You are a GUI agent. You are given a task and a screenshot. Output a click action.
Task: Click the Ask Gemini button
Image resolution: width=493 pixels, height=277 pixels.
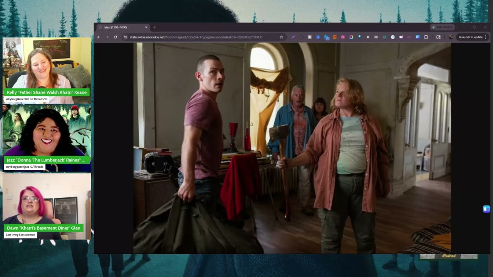[x=443, y=27]
